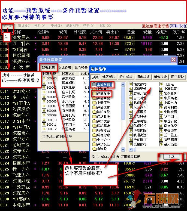Click the 三一重工 stock icon

pyautogui.click(x=161, y=135)
